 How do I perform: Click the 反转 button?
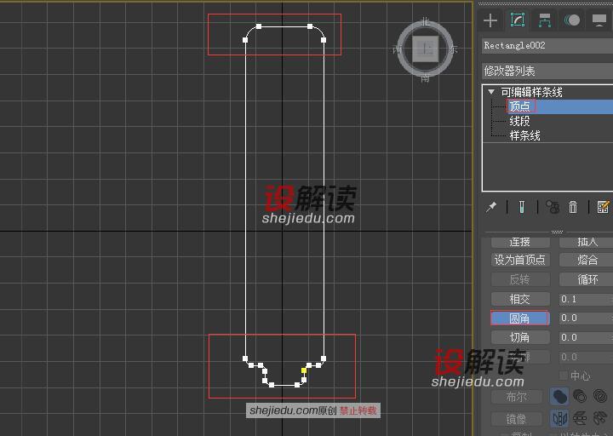520,279
